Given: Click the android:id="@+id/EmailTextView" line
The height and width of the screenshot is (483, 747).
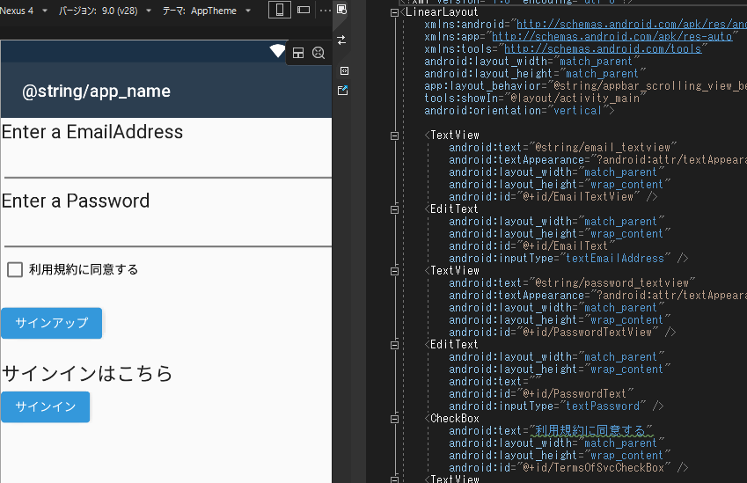Looking at the screenshot, I should [x=553, y=197].
